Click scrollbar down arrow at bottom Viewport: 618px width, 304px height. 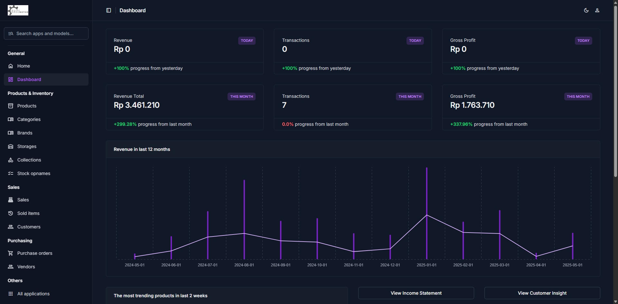tap(615, 301)
